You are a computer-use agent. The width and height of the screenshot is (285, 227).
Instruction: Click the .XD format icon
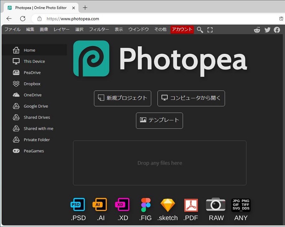(122, 205)
